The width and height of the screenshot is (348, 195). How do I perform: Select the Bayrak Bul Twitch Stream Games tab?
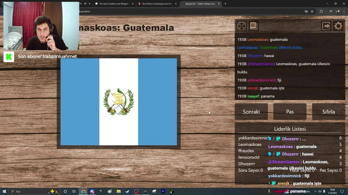point(200,4)
